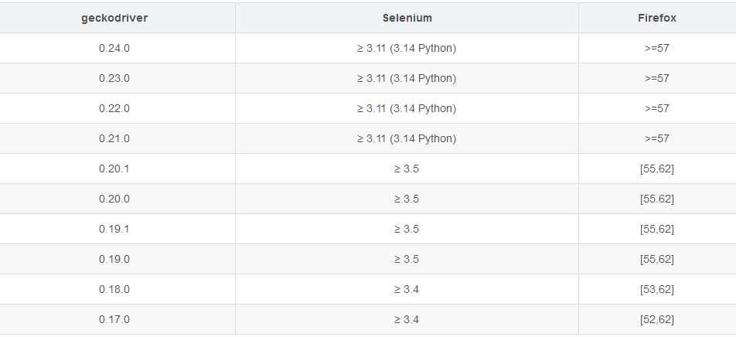Select the 0.23.0 geckodriver version cell

114,78
